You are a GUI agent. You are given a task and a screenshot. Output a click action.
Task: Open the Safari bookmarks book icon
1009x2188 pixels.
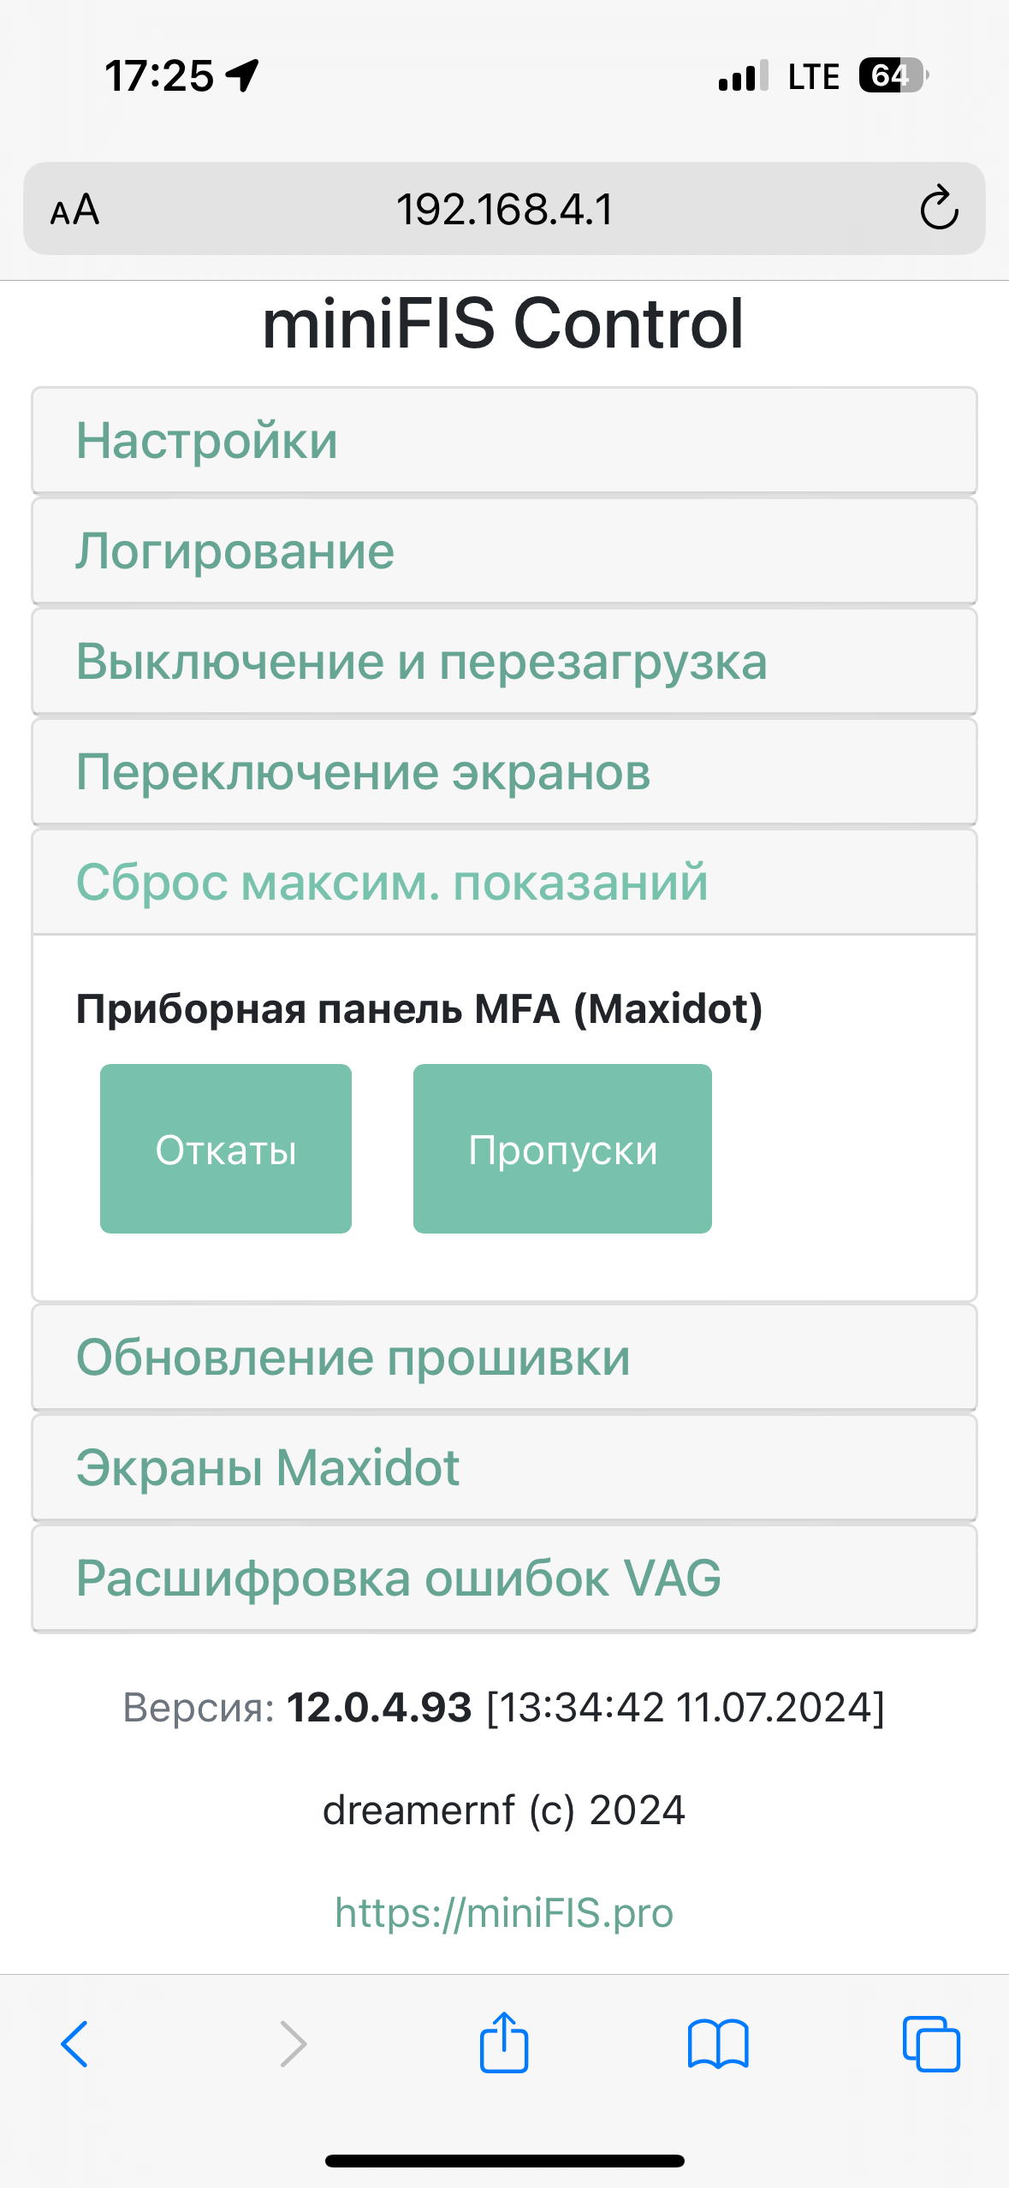tap(718, 2044)
